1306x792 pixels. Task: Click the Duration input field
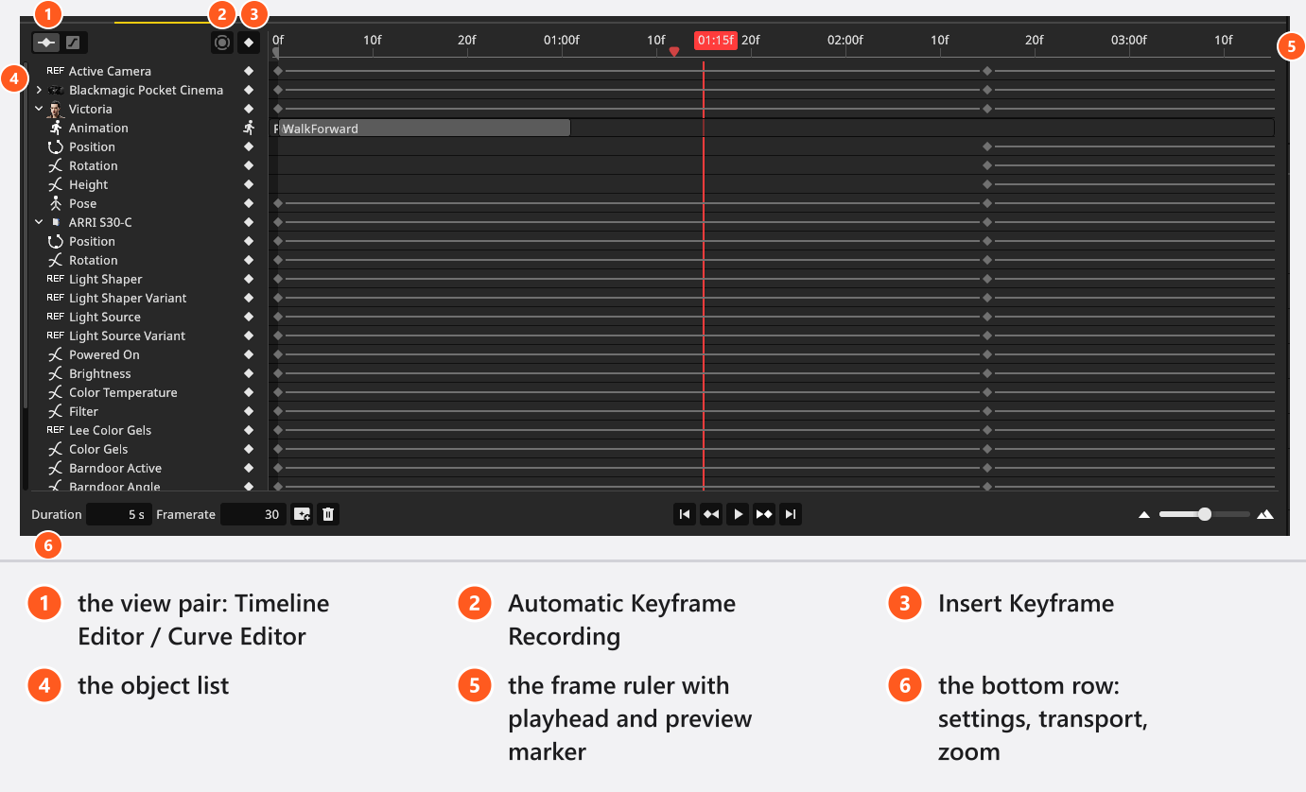[x=119, y=514]
